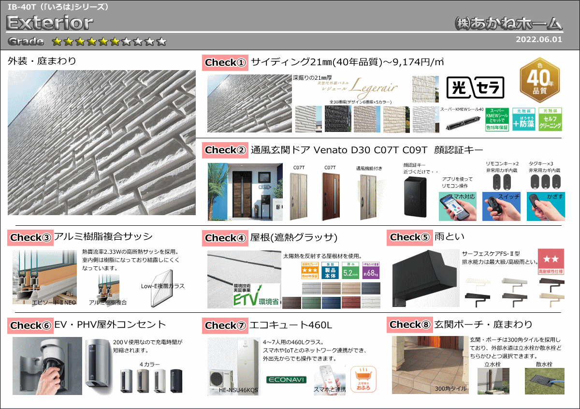Click the red two-star 高耐候性仕様 badge

coord(551,262)
